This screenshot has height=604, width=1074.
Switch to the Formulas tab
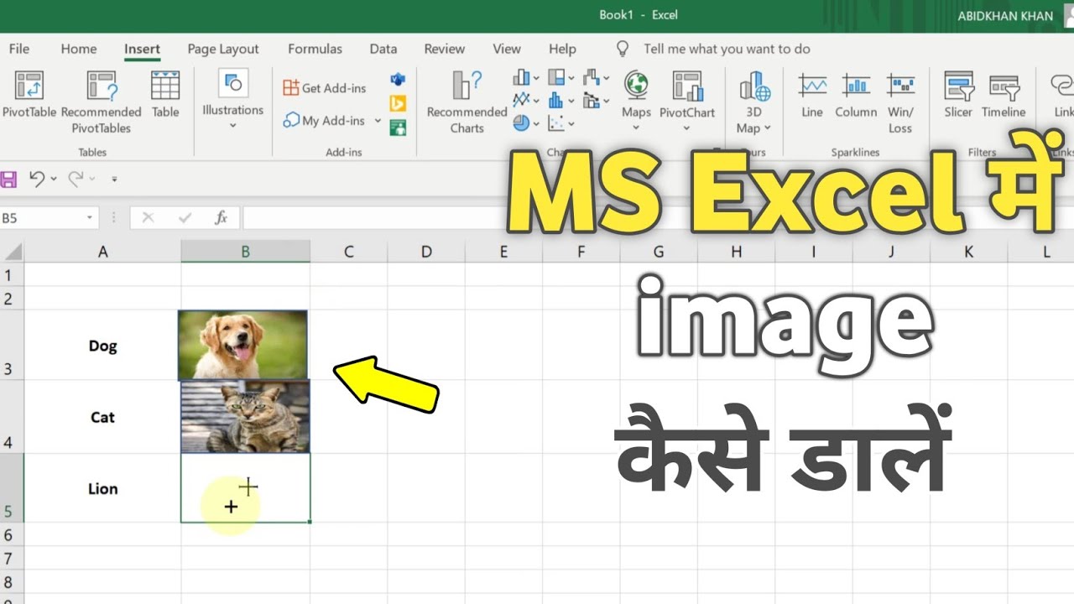pyautogui.click(x=315, y=49)
